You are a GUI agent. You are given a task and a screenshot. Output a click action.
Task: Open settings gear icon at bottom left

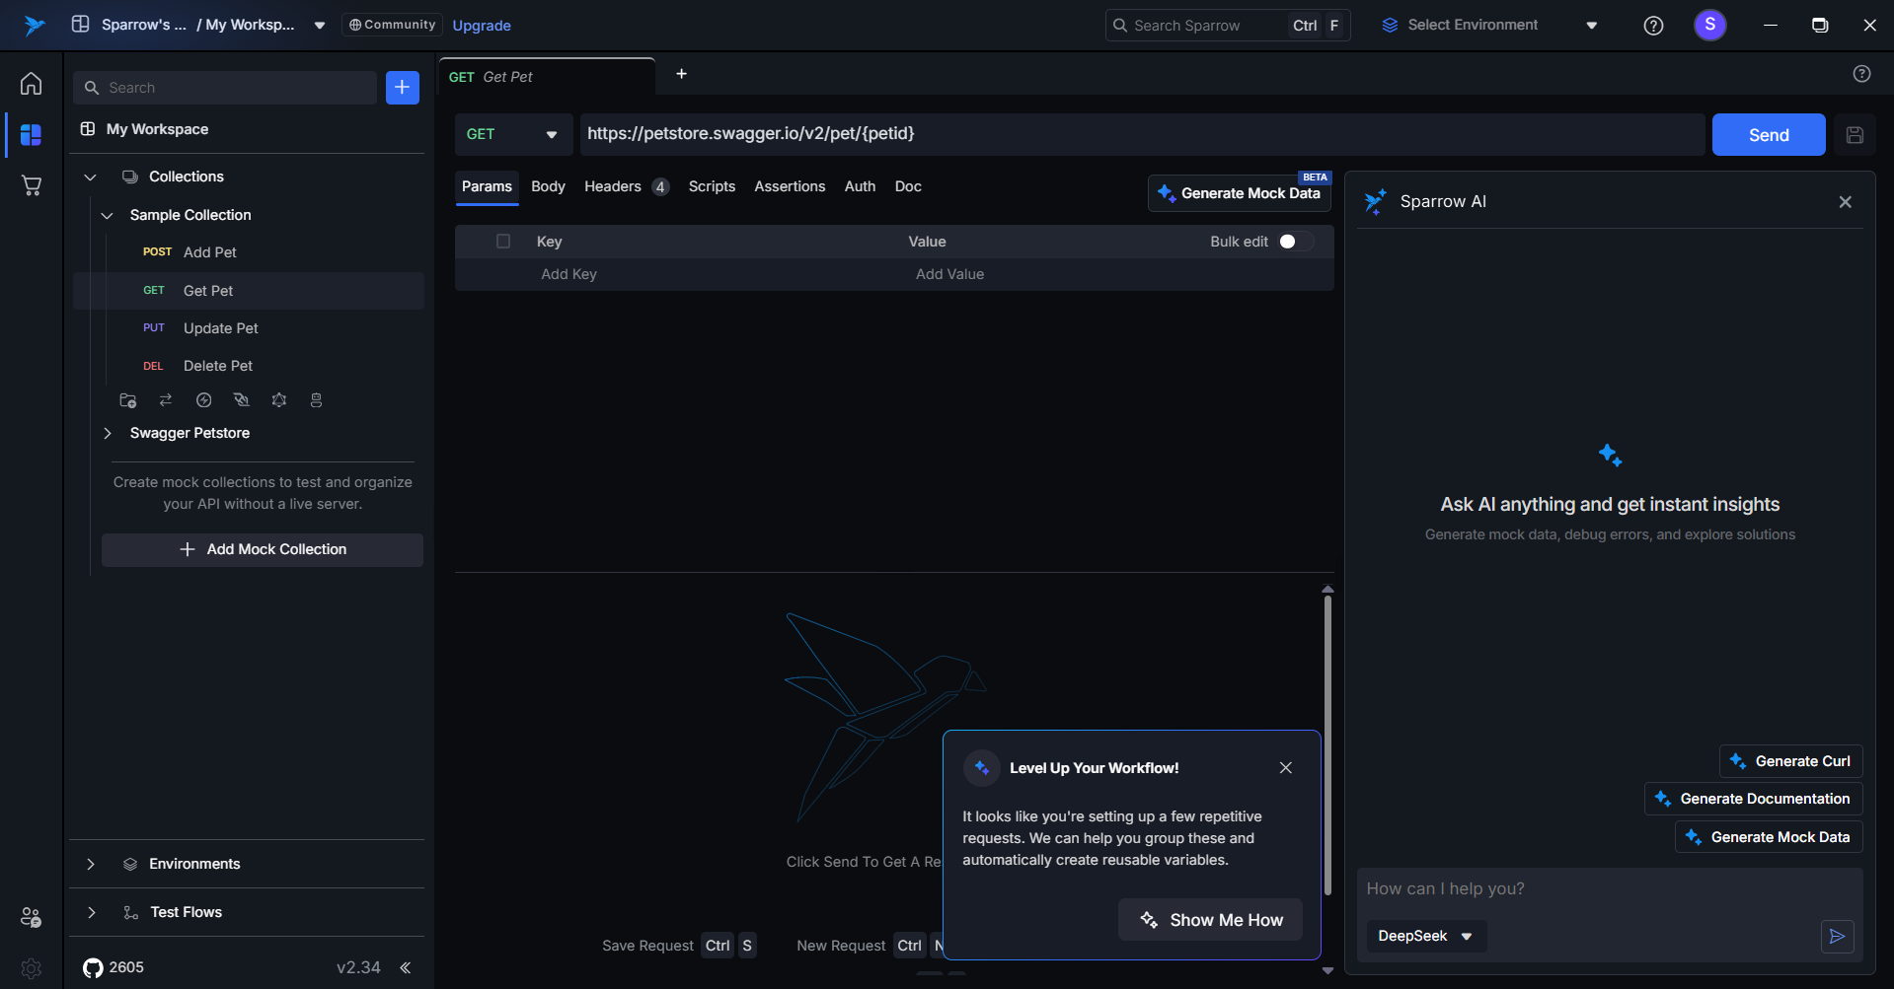coord(32,968)
